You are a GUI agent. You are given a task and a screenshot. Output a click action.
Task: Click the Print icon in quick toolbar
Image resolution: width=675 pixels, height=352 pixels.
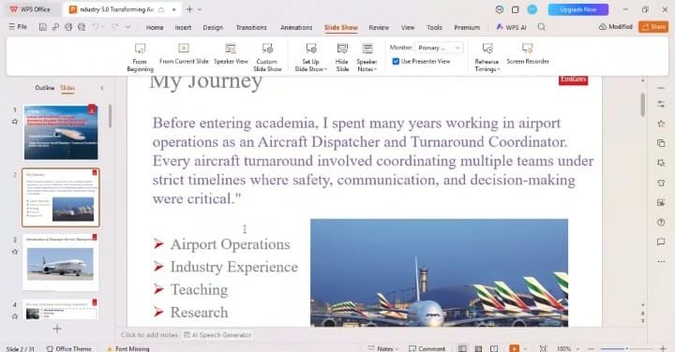click(x=68, y=26)
